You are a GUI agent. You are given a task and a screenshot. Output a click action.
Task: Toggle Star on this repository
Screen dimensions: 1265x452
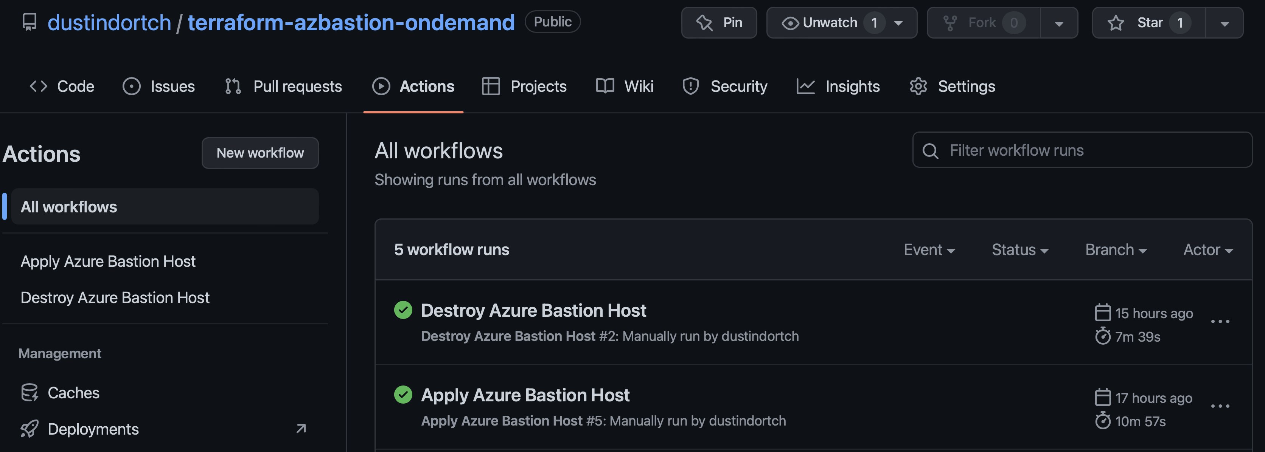1148,23
